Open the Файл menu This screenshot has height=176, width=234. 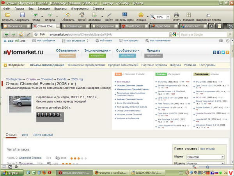7,9
